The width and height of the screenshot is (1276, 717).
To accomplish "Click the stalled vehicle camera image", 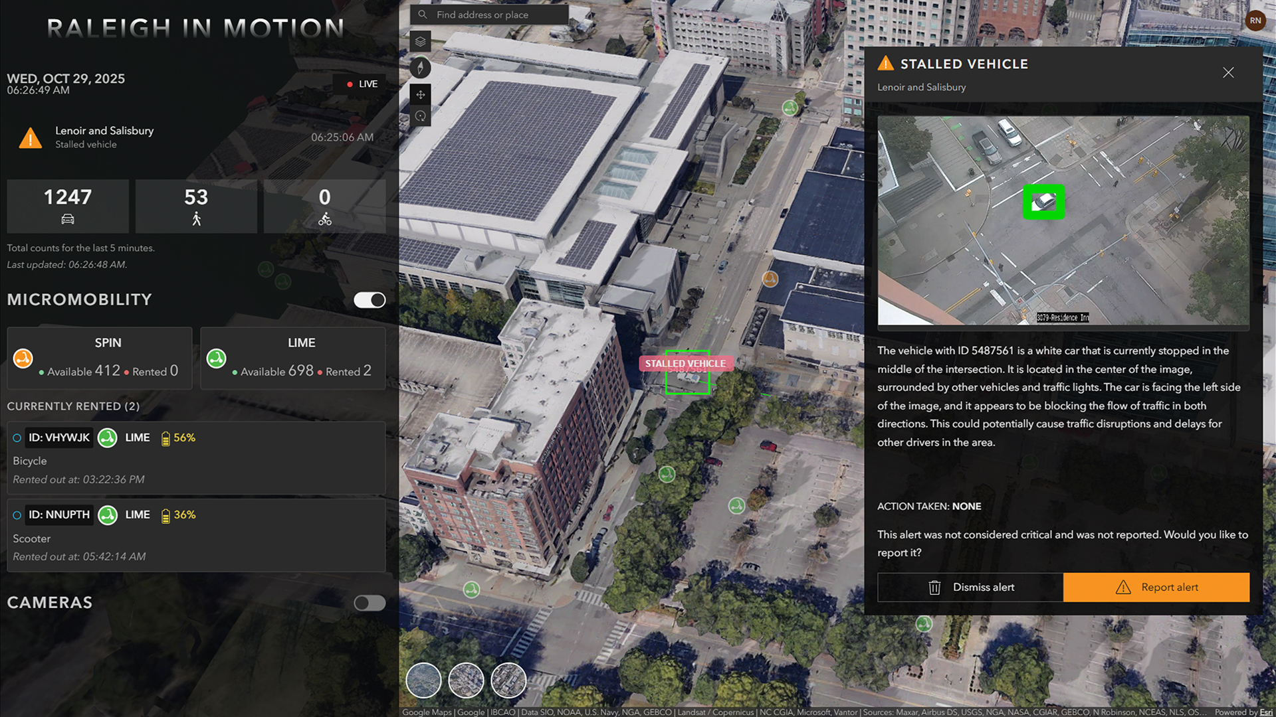I will point(1063,220).
